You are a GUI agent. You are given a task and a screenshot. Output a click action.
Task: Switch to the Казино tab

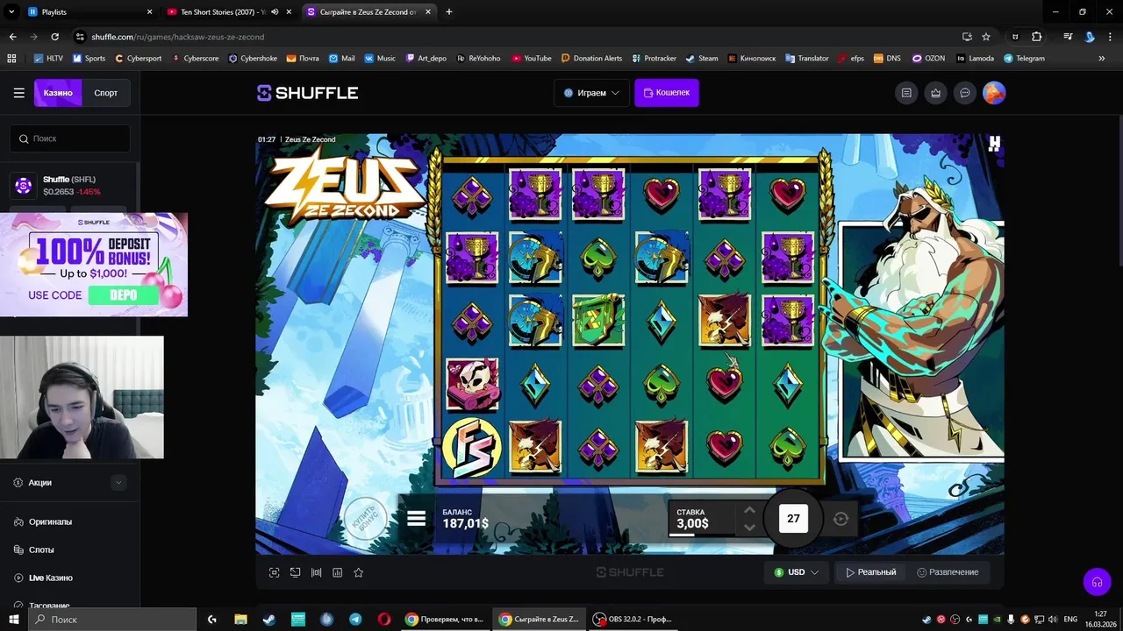pyautogui.click(x=58, y=93)
